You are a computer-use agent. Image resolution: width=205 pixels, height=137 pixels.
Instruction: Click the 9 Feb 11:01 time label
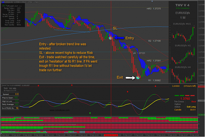coord(50,135)
